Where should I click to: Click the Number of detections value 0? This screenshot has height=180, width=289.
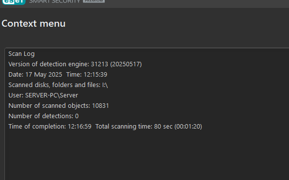tap(77, 116)
